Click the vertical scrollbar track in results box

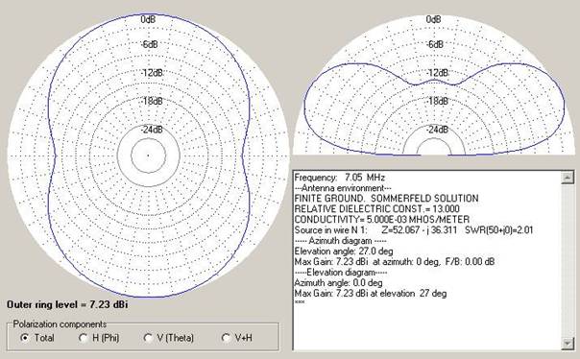point(568,261)
